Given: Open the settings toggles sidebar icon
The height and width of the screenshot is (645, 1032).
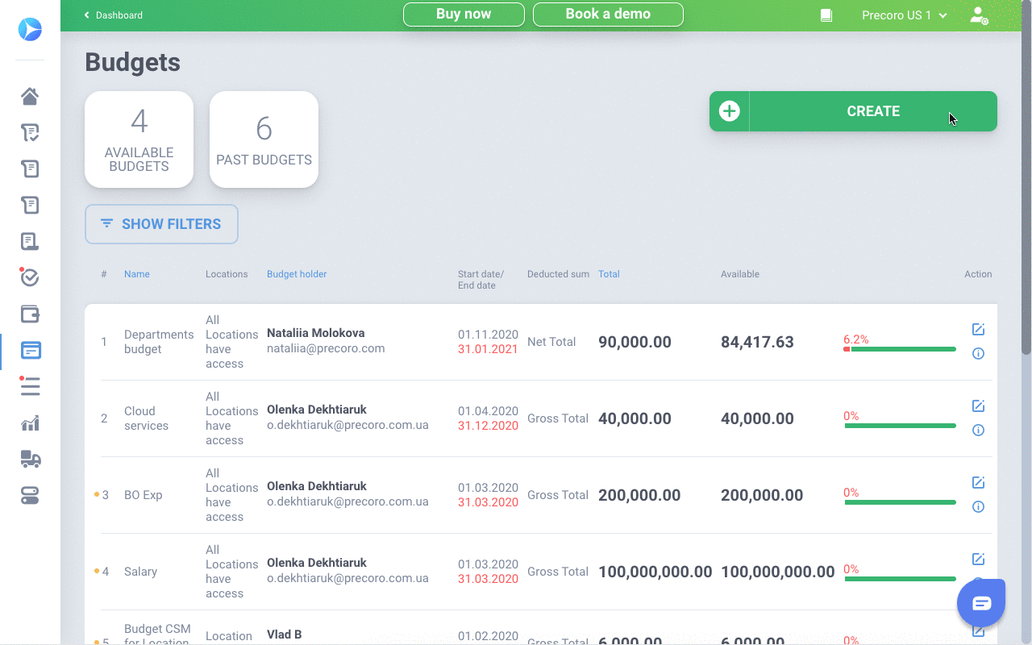Looking at the screenshot, I should (30, 495).
